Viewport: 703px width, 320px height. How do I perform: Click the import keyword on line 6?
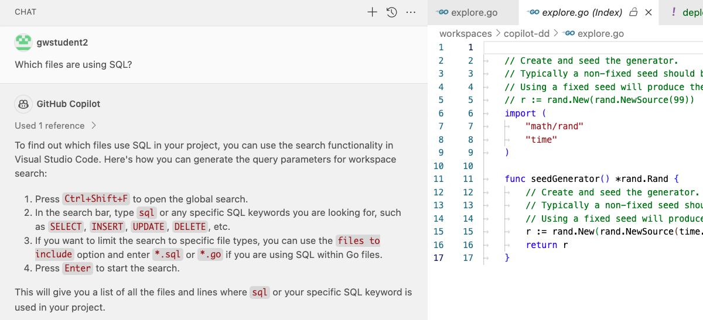point(520,113)
